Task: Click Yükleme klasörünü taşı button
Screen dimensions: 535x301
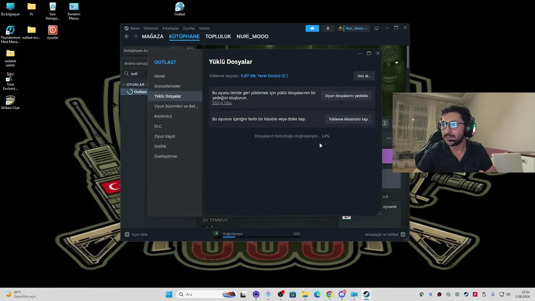Action: 348,119
